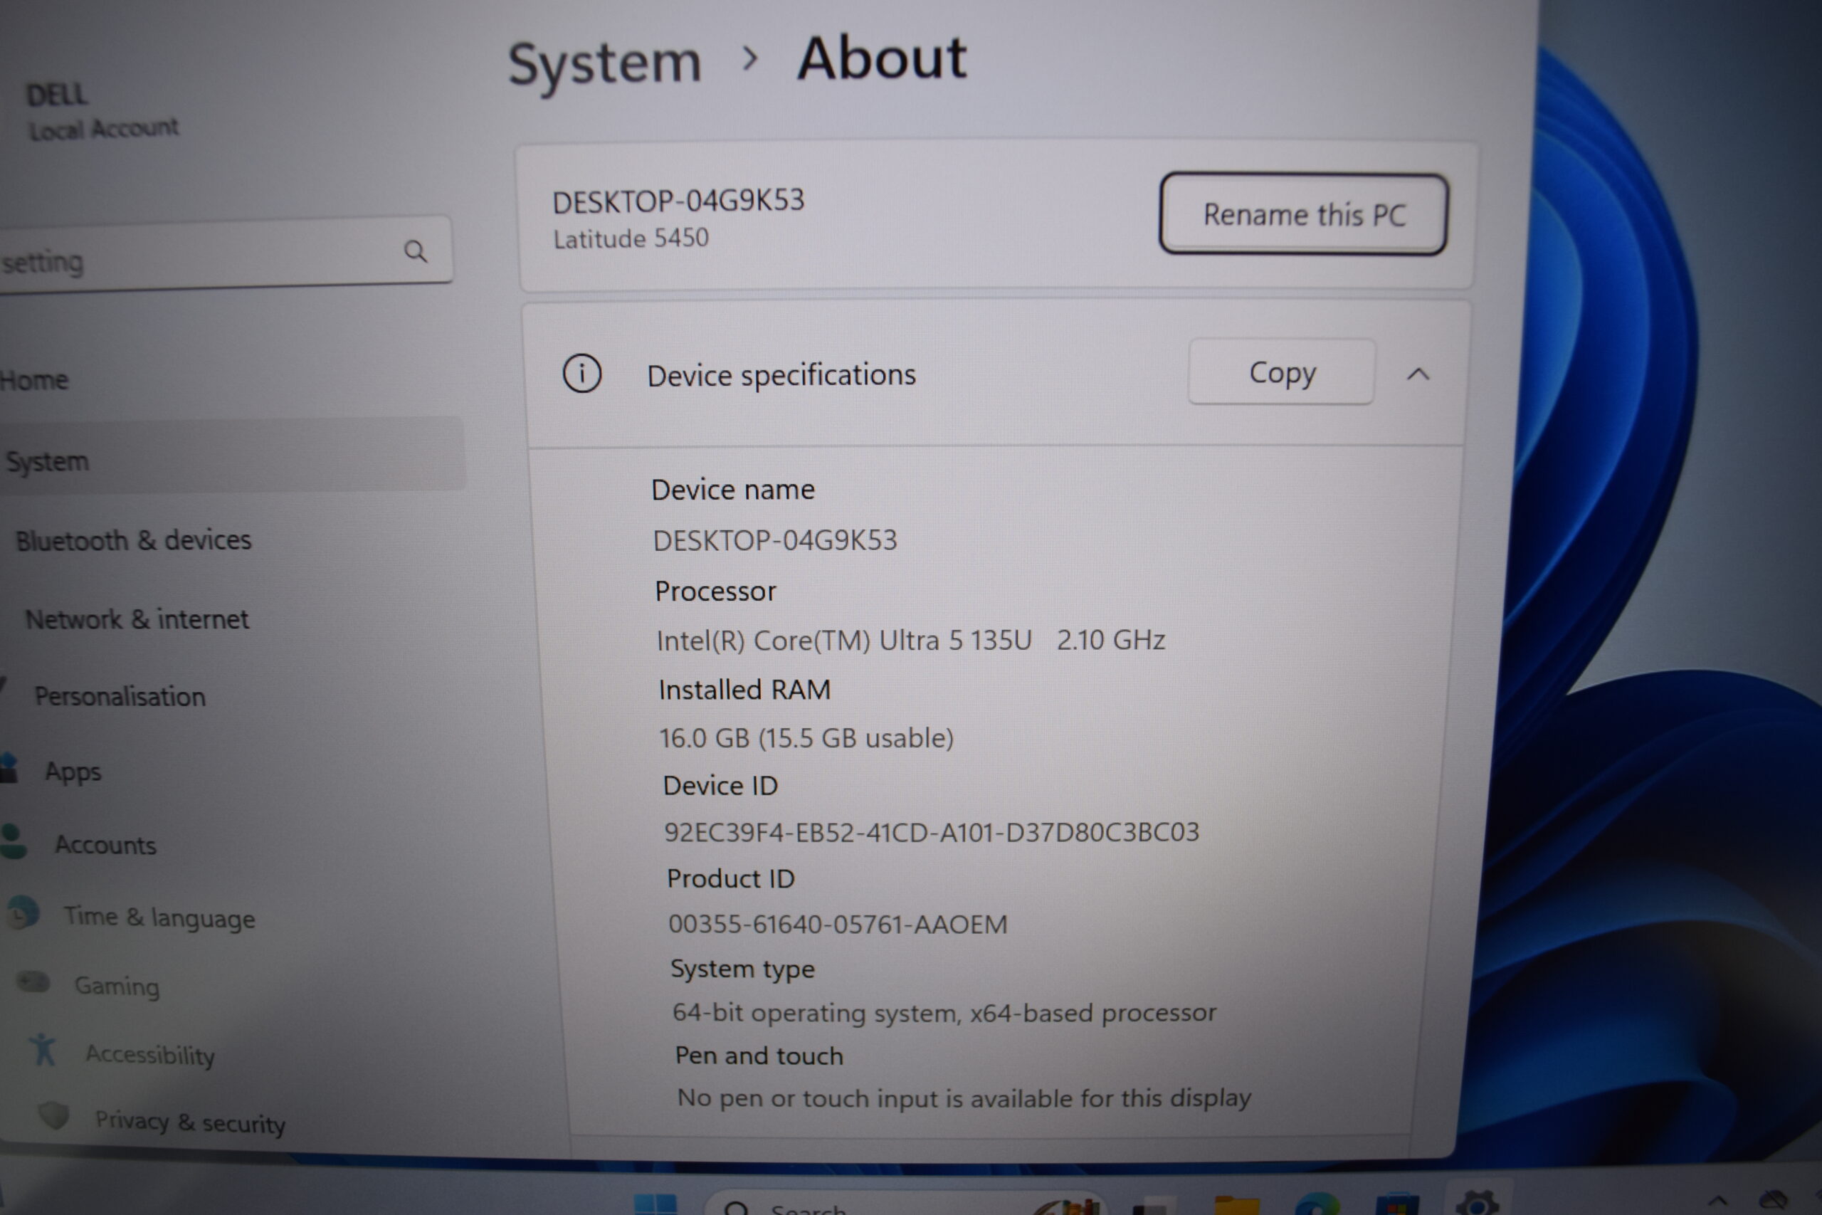The width and height of the screenshot is (1822, 1215).
Task: Click the Time & language globe icon
Action: [23, 912]
